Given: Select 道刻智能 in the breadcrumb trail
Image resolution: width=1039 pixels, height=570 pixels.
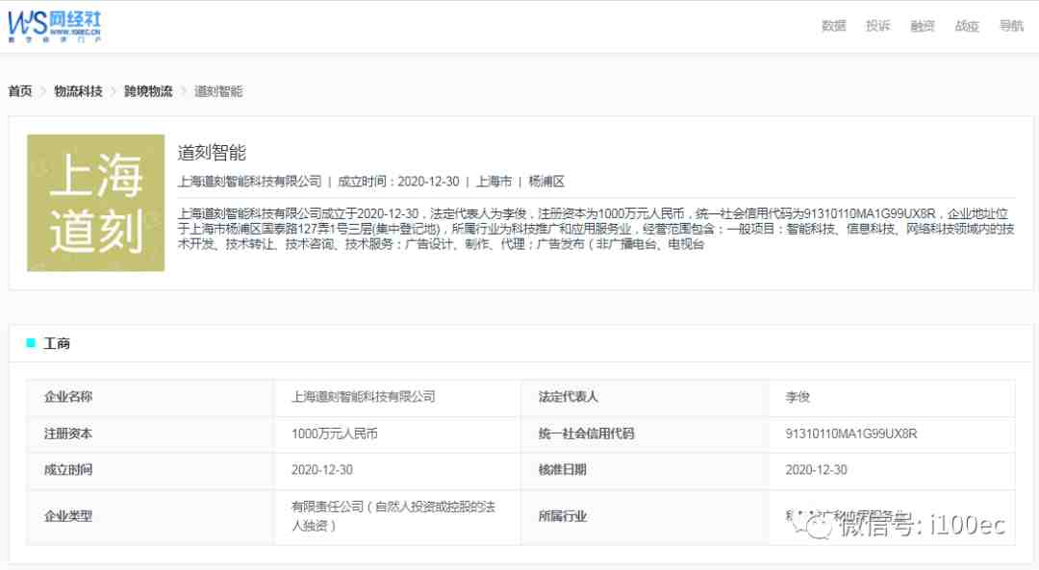Looking at the screenshot, I should (218, 91).
